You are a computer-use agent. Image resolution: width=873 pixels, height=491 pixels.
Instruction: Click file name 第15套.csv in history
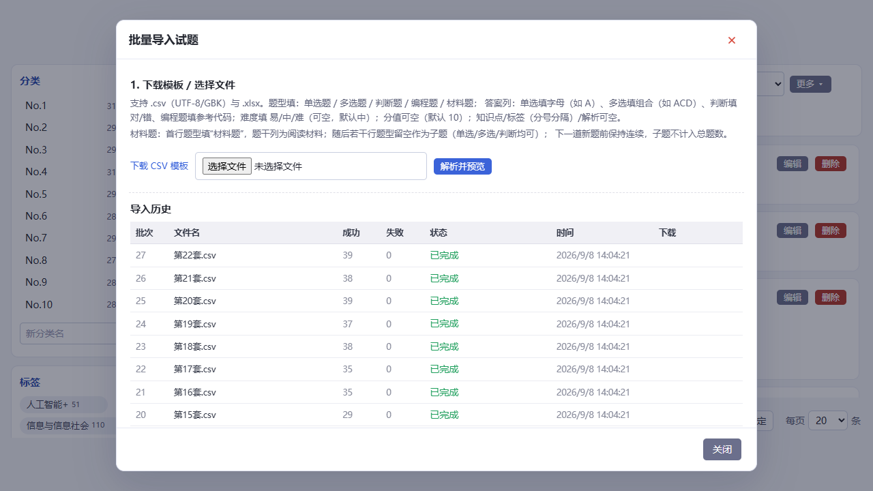(195, 415)
